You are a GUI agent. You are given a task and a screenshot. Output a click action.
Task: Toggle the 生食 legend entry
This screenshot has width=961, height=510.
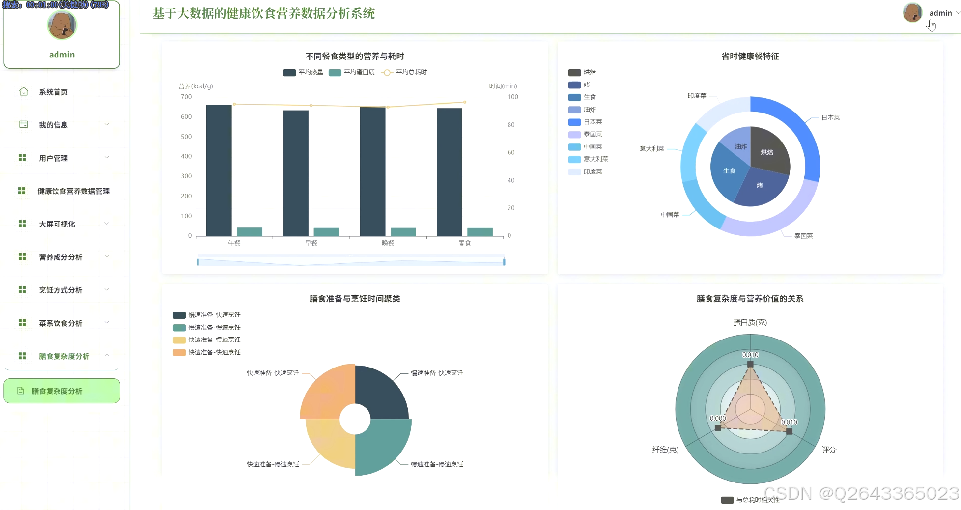[x=582, y=97]
